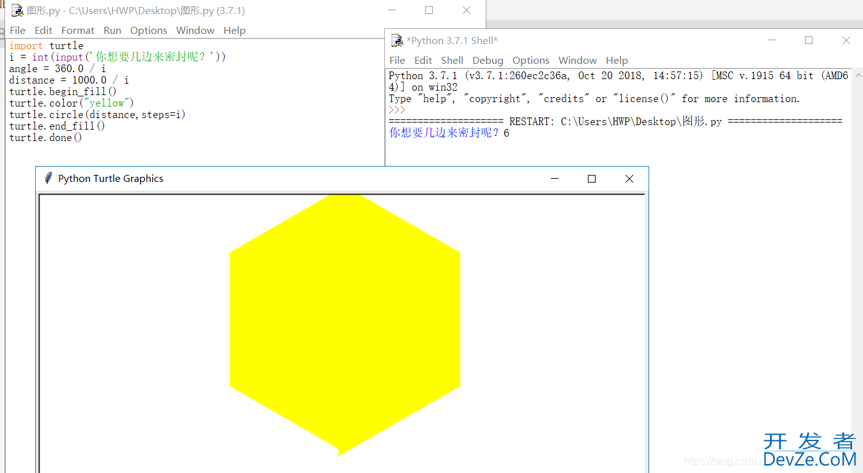The width and height of the screenshot is (863, 473).
Task: Click the 'turtle.begin_fill()' line
Action: tap(63, 91)
